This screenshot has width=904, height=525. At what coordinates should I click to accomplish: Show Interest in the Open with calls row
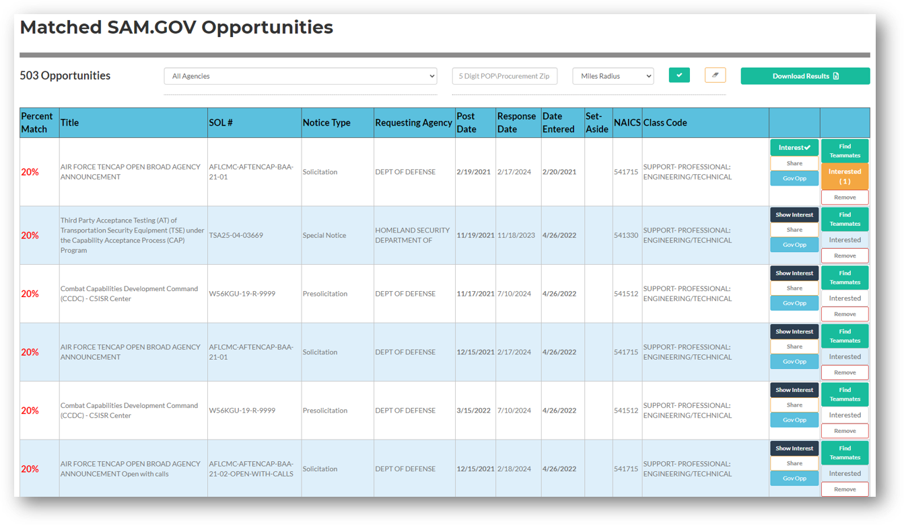[x=794, y=449]
